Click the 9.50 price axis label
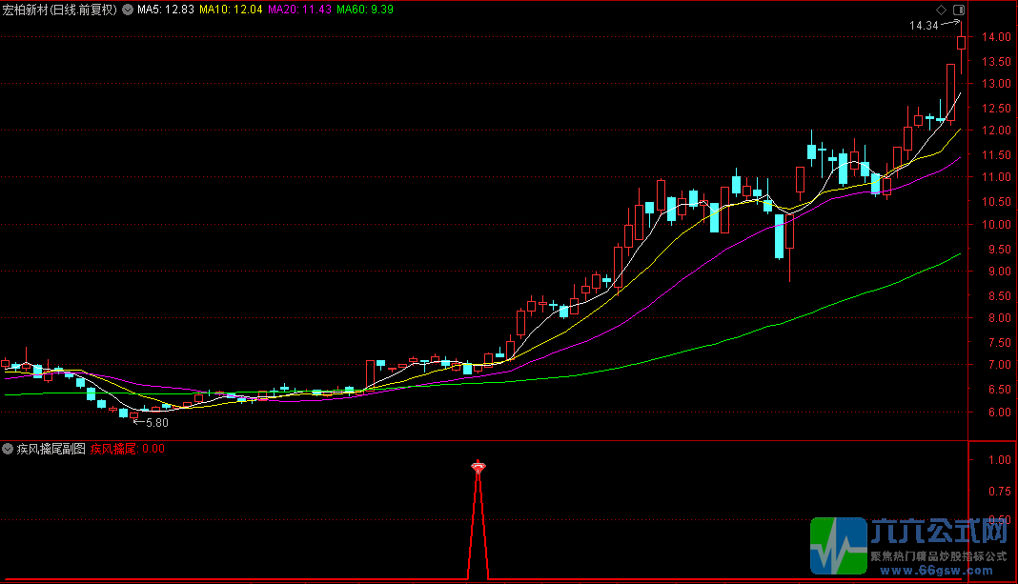The height and width of the screenshot is (584, 1018). 1000,250
